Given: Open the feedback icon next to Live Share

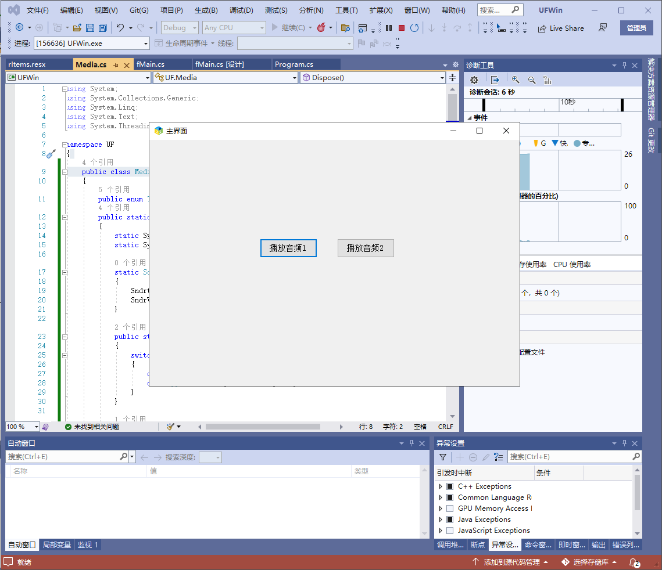Looking at the screenshot, I should tap(603, 28).
